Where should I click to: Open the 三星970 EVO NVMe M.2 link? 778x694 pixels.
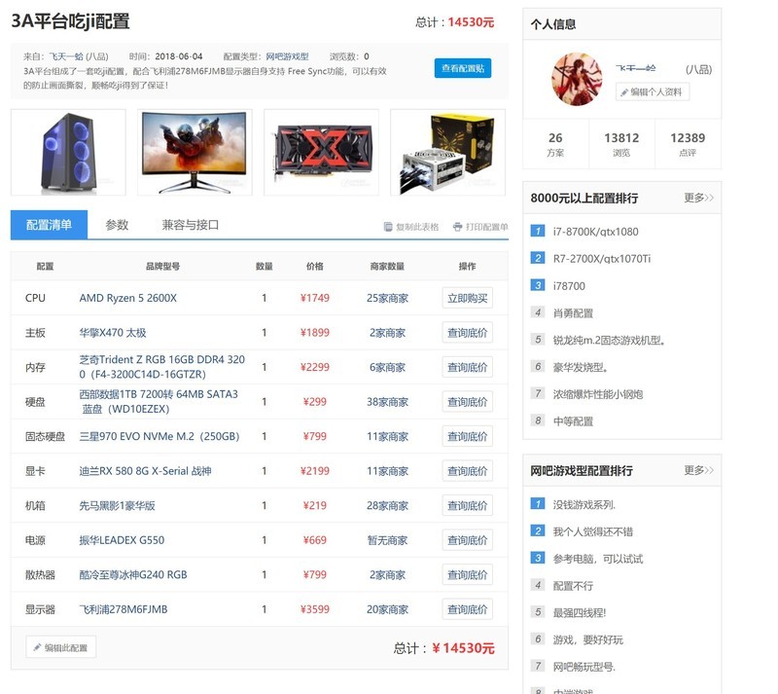coord(159,436)
